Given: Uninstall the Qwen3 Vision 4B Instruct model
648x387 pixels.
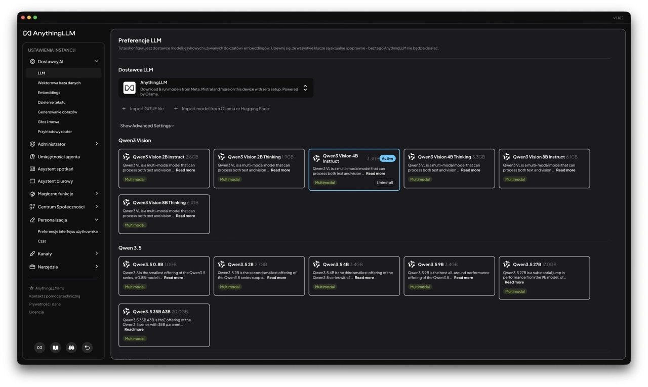Looking at the screenshot, I should (385, 183).
